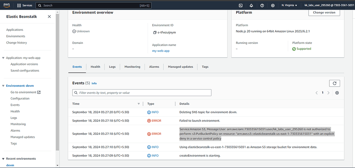The width and height of the screenshot is (355, 168).
Task: Collapse the Application: my-web-app section
Action: pyautogui.click(x=3, y=58)
